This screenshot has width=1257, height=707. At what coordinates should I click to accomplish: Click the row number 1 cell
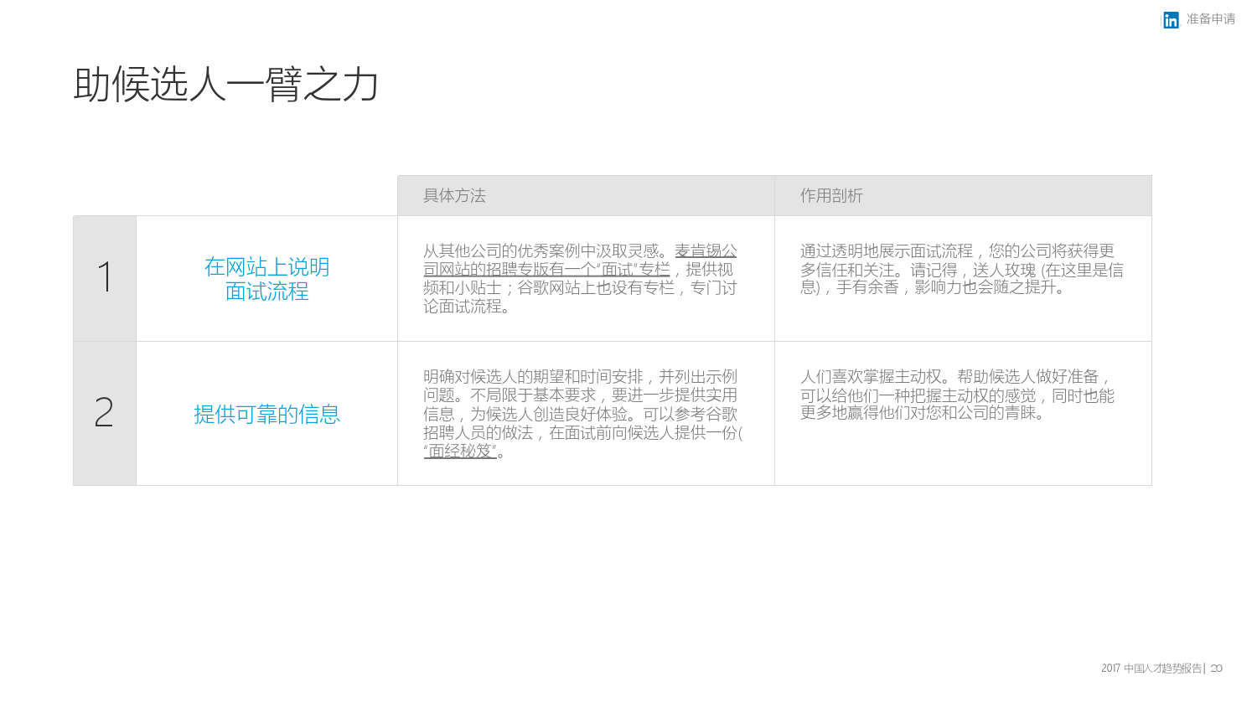(x=105, y=278)
